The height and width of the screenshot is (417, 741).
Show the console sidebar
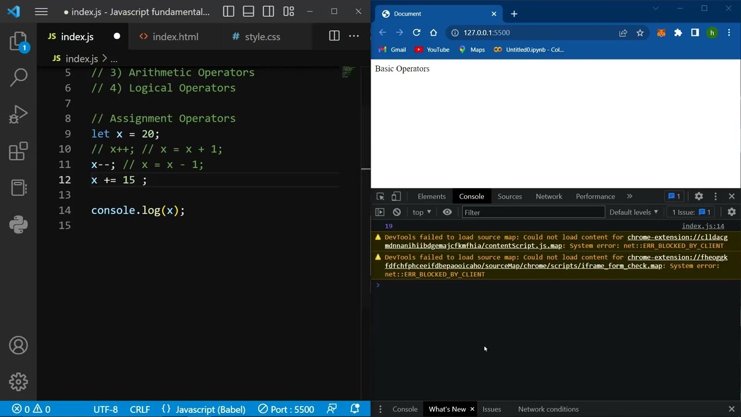point(380,212)
